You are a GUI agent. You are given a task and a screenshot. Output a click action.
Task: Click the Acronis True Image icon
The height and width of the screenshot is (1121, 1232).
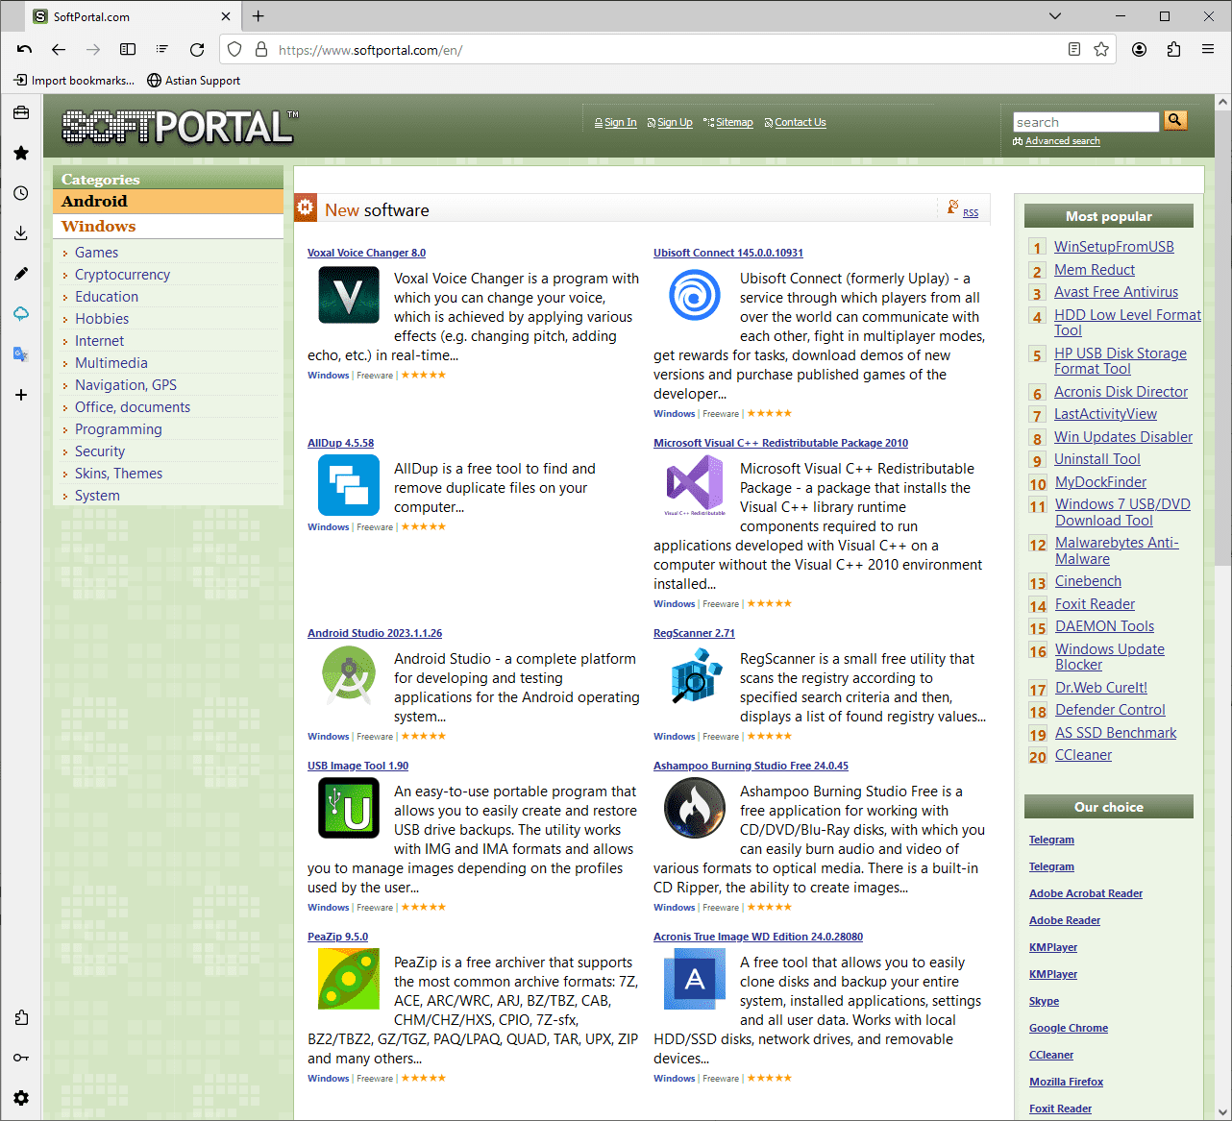694,979
